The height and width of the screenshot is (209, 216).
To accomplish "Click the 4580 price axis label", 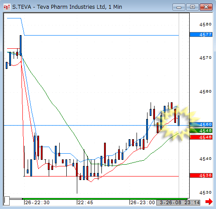I will click(x=205, y=24).
